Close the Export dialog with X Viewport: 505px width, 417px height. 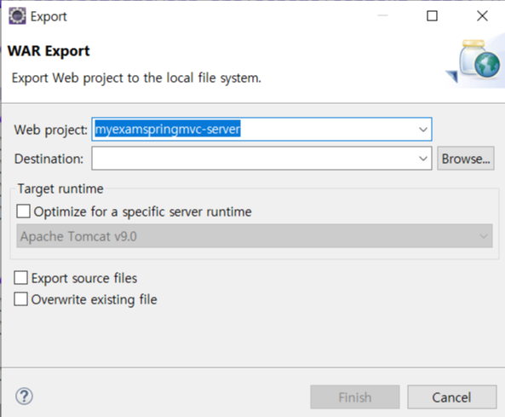click(x=482, y=16)
